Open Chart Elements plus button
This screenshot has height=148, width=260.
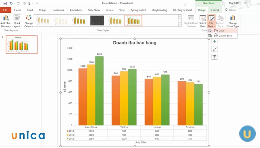point(214,41)
